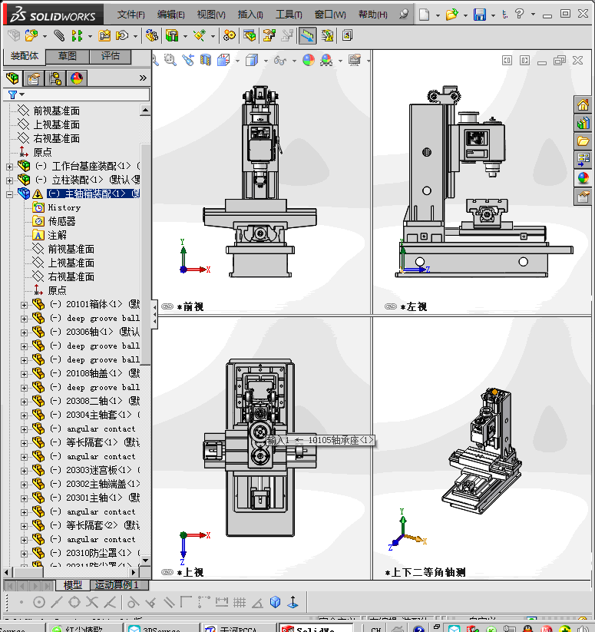Toggle view link icon beside 前视 label
595x632 pixels.
pyautogui.click(x=167, y=306)
